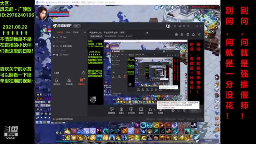Open 互动设置 interaction settings

(x=69, y=82)
